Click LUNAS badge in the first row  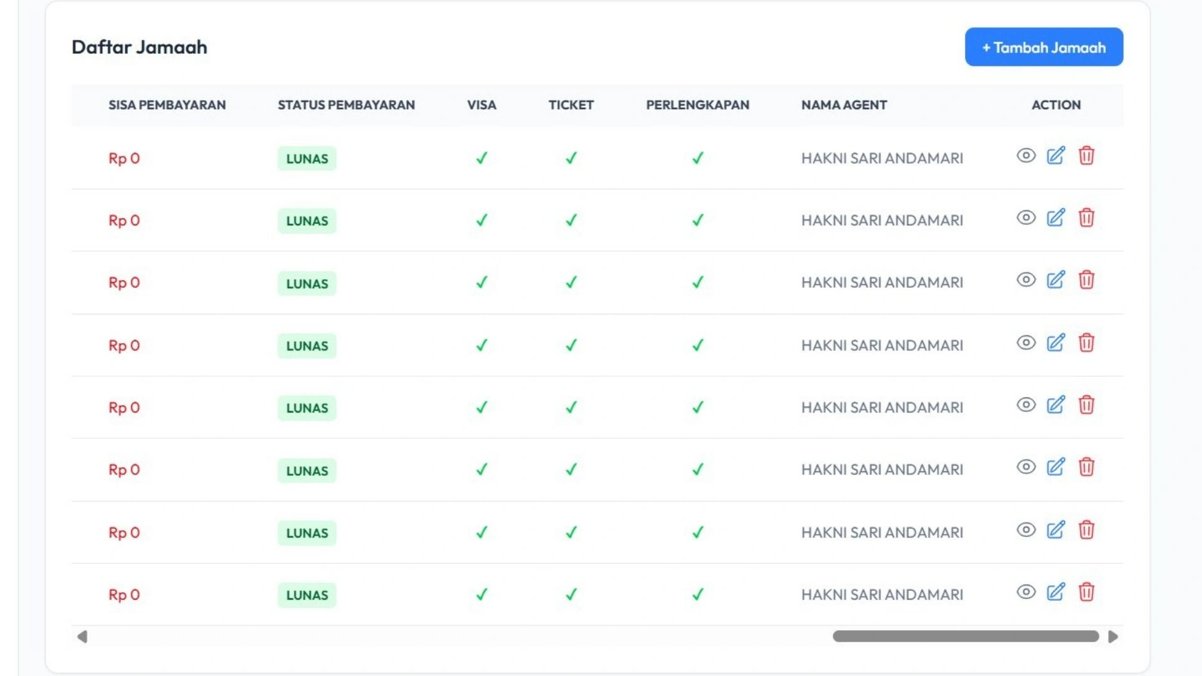[307, 159]
